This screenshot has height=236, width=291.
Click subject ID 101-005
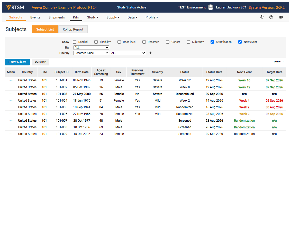click(62, 107)
